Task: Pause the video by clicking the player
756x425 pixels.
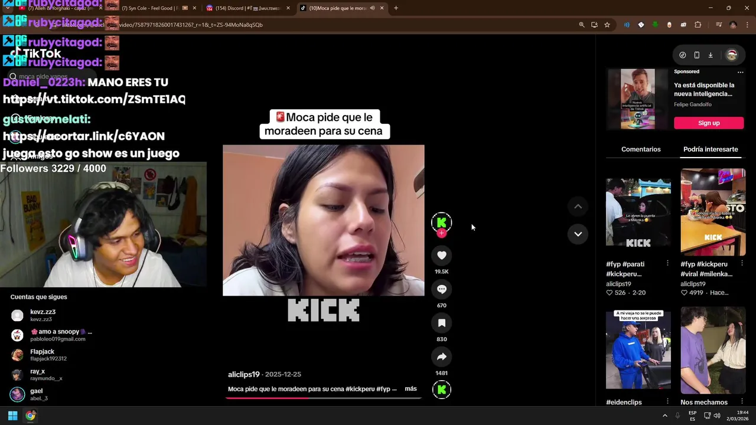Action: point(323,220)
